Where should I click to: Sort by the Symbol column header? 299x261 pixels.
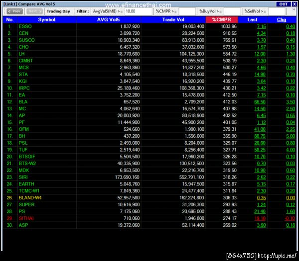[x=47, y=20]
